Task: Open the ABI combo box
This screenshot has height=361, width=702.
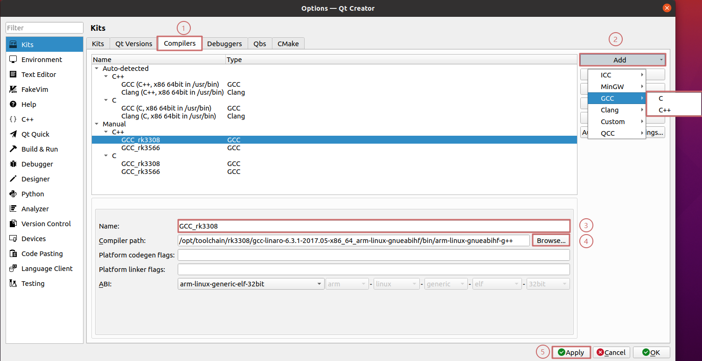Action: pyautogui.click(x=251, y=284)
